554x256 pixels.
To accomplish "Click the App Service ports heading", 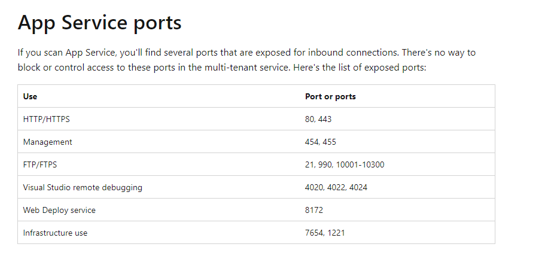I will point(100,23).
